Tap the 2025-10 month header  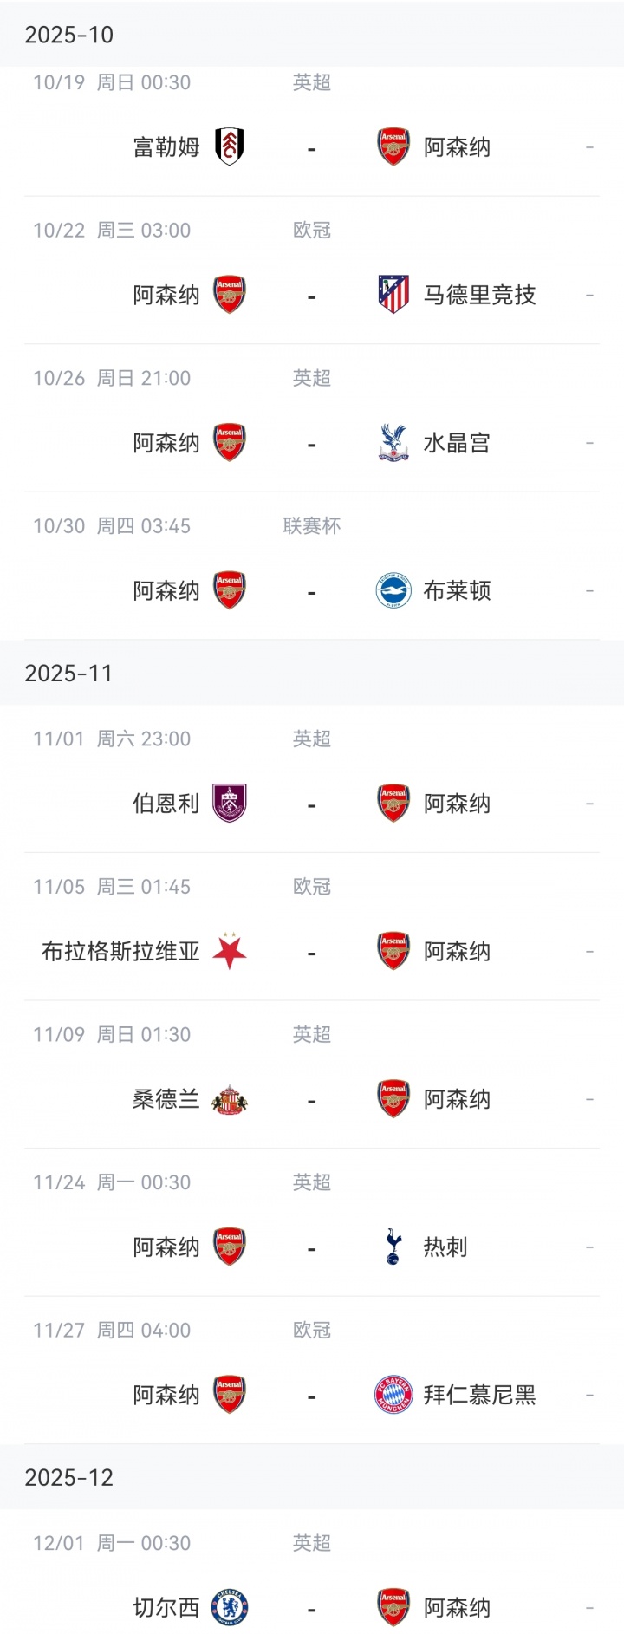coord(69,35)
